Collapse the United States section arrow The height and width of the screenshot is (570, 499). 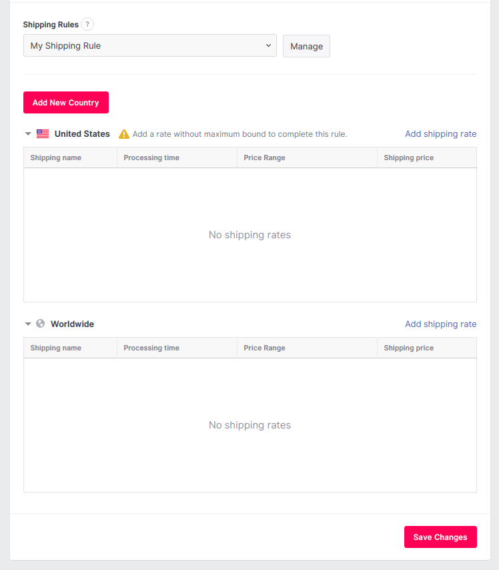28,133
